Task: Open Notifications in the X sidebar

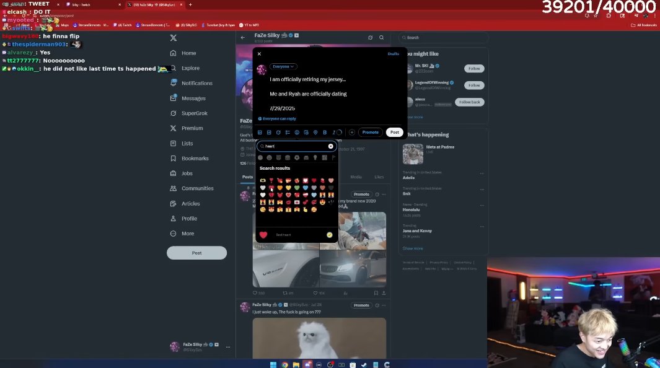Action: (191, 83)
